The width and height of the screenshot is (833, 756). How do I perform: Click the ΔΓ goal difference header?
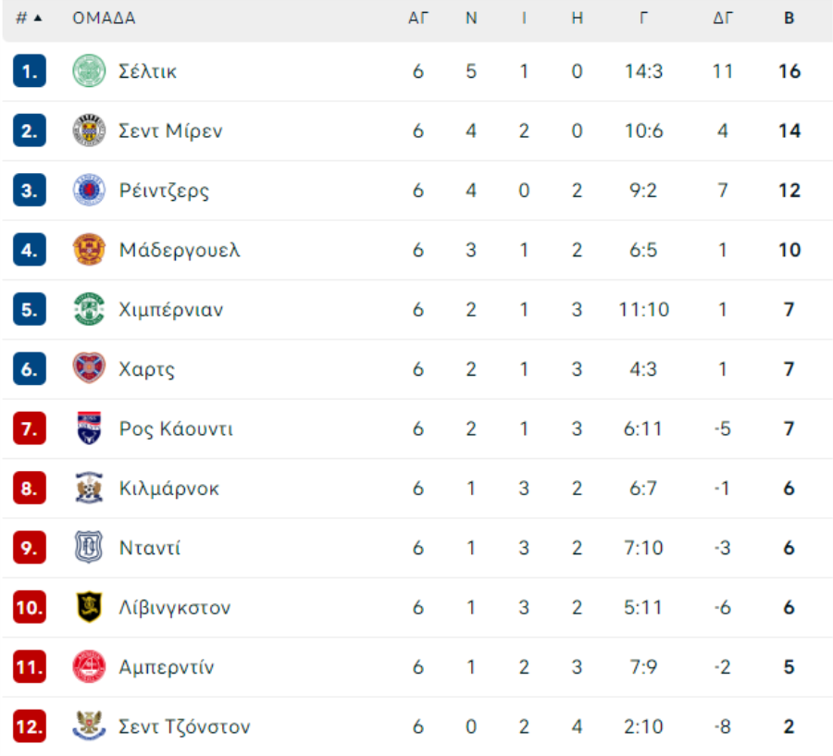tap(723, 19)
